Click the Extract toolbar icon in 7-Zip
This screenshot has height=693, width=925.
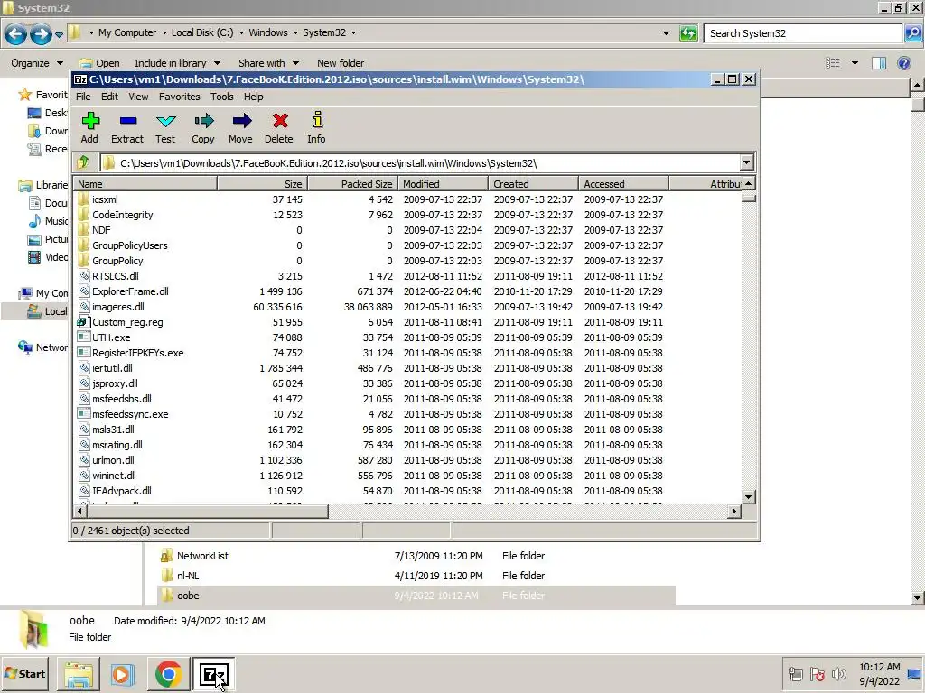pos(128,121)
